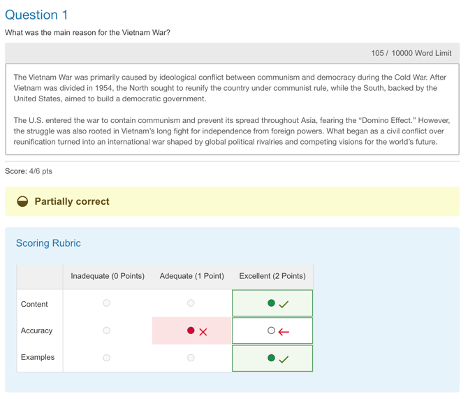
Task: Select Excellent radio for Accuracy
Action: (x=271, y=331)
